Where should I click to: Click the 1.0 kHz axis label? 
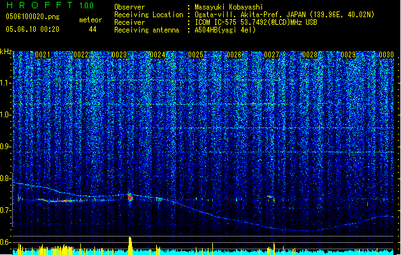tap(5, 115)
